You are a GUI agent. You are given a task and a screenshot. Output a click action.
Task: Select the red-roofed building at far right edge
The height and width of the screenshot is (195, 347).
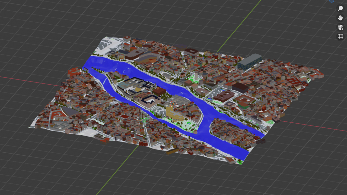[x=318, y=74]
